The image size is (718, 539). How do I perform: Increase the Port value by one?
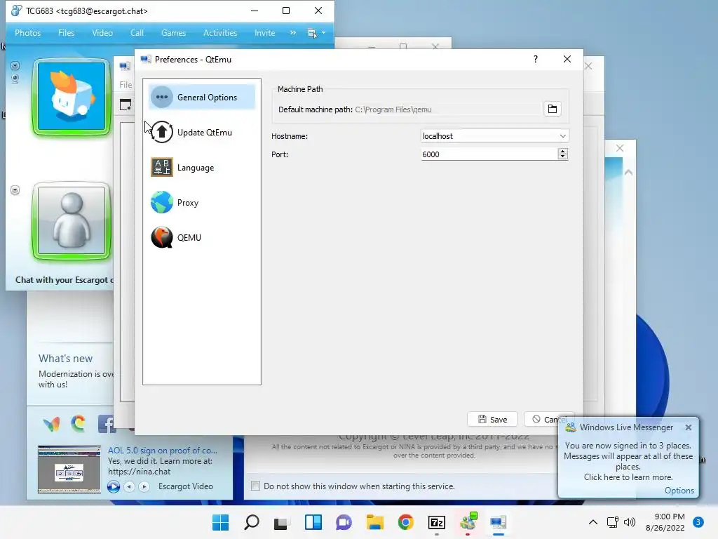click(x=563, y=152)
